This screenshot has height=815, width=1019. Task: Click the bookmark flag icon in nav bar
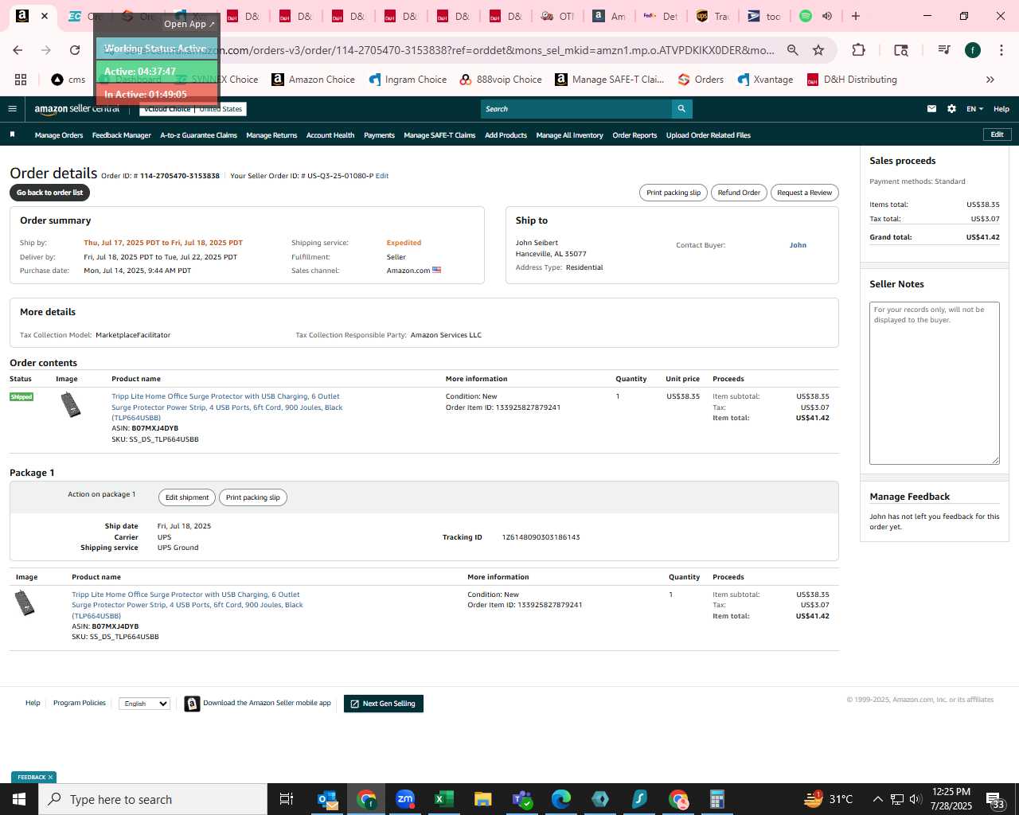tap(12, 135)
